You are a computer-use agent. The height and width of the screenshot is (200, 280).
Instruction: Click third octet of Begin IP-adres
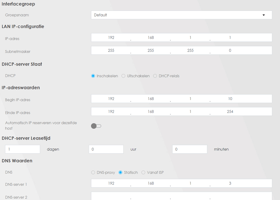point(190,99)
